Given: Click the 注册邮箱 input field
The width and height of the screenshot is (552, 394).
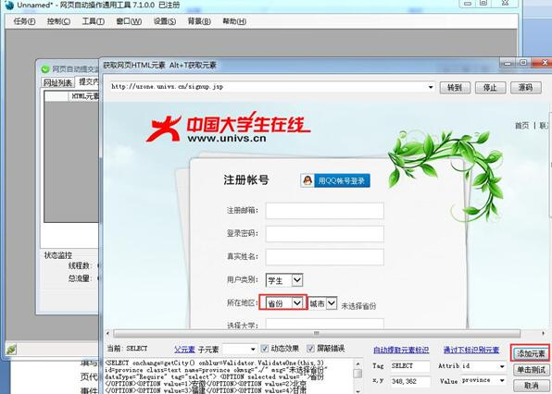Looking at the screenshot, I should (324, 211).
